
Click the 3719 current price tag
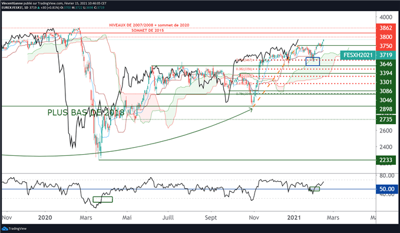[x=386, y=55]
